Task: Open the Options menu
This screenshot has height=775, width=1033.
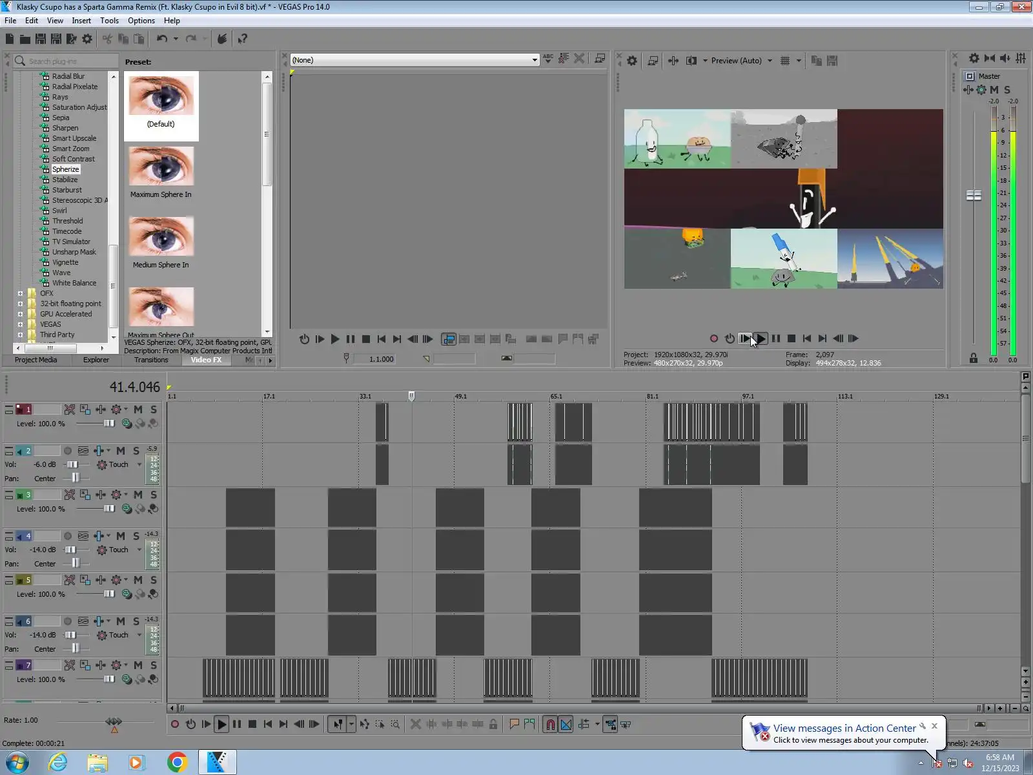Action: (x=141, y=21)
